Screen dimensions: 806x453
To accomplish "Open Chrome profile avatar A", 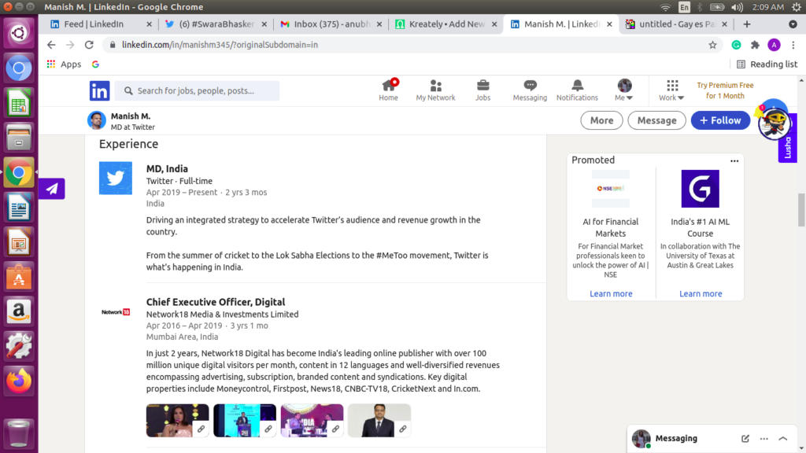I will pos(775,45).
